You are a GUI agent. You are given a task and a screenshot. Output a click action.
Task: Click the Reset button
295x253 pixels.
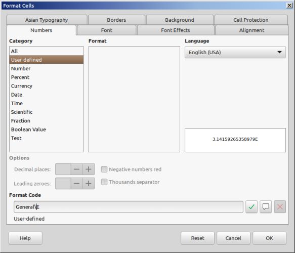[197, 238]
